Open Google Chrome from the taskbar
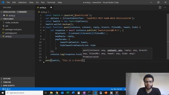 tap(57, 93)
